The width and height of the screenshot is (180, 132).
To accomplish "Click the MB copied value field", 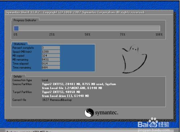I will click(51, 56).
